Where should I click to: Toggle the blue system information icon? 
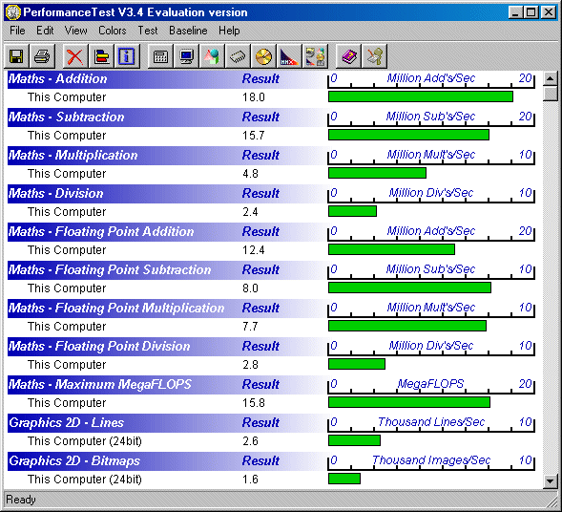pyautogui.click(x=127, y=56)
